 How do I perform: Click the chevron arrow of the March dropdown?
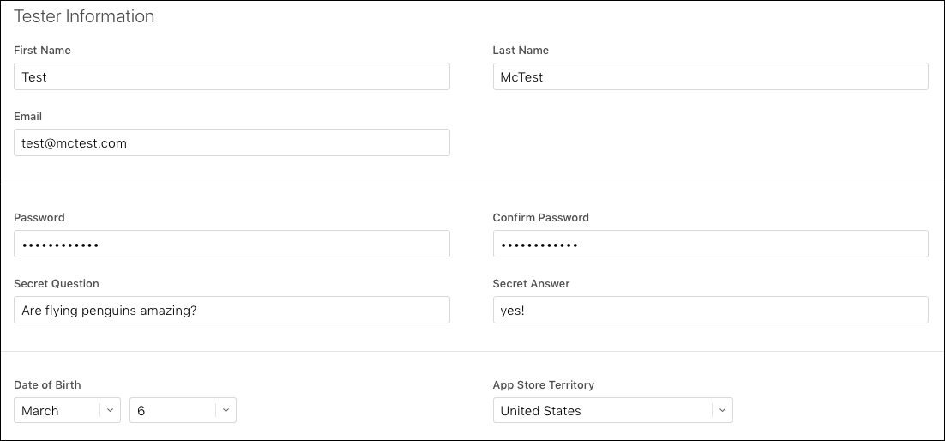coord(110,410)
